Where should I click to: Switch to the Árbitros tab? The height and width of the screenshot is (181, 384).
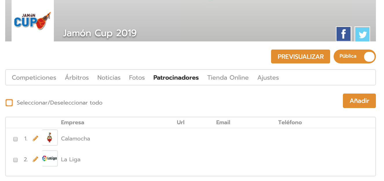click(x=77, y=78)
